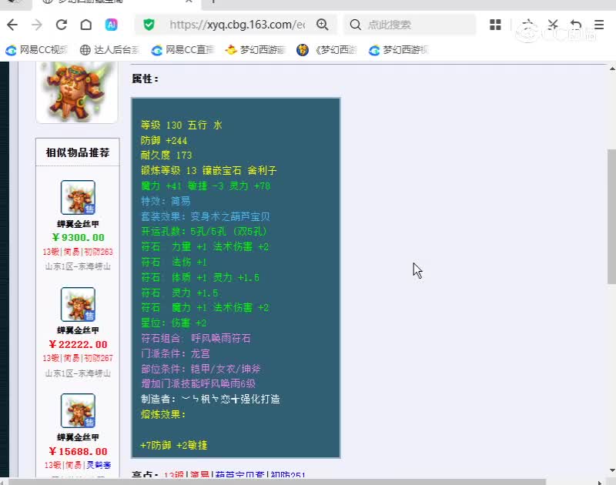Open the AI assistant icon
616x485 pixels.
(x=111, y=25)
